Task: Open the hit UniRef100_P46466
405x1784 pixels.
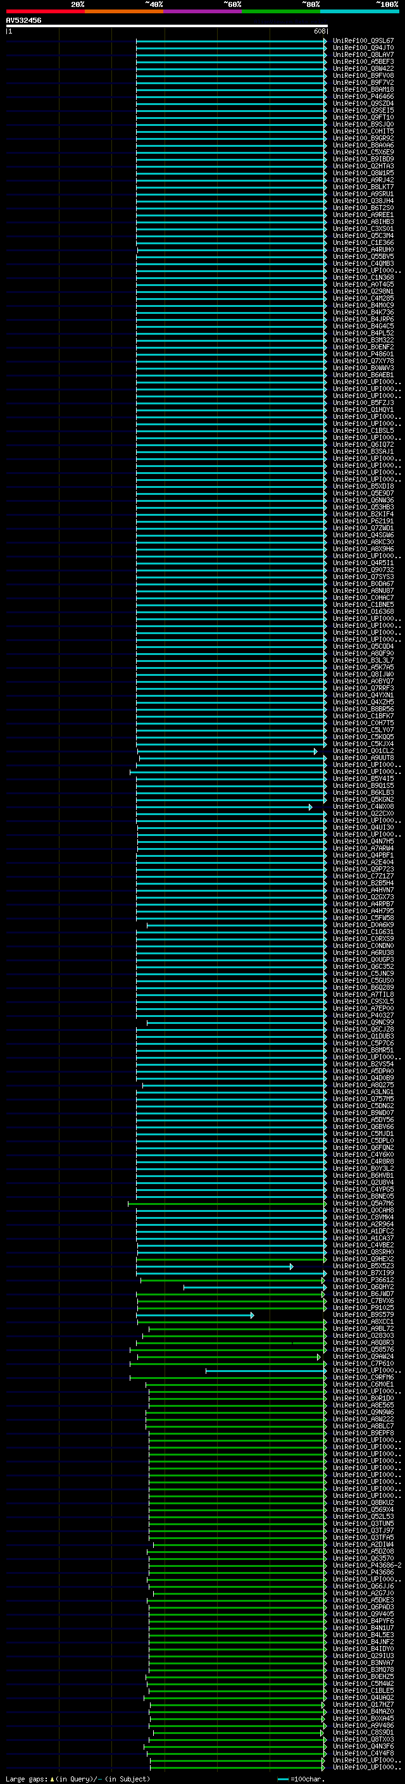Action: tap(363, 96)
